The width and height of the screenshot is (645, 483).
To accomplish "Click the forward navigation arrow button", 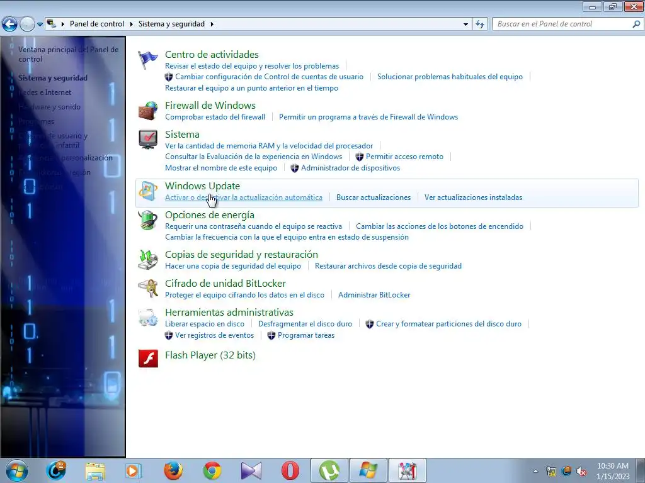I will point(27,25).
